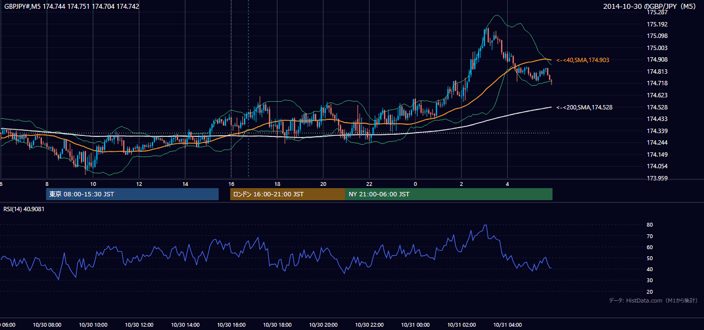The image size is (704, 330).
Task: Click the 10/30 08:00 time axis label
Action: tap(47, 325)
